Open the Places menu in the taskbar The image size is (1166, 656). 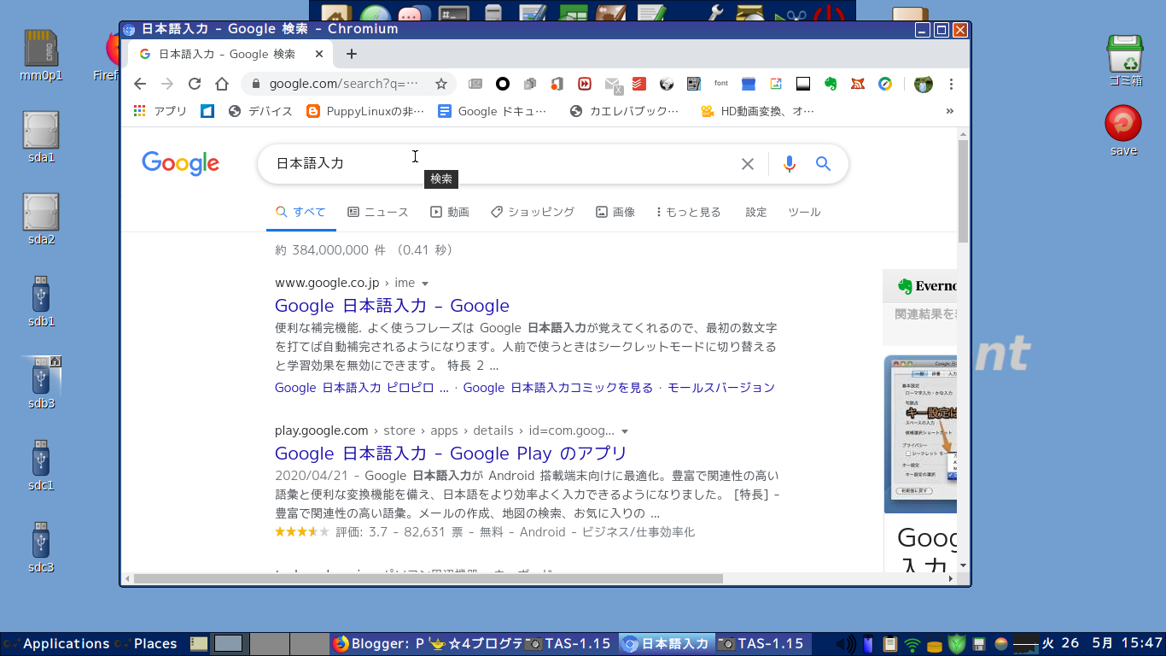[x=147, y=644]
